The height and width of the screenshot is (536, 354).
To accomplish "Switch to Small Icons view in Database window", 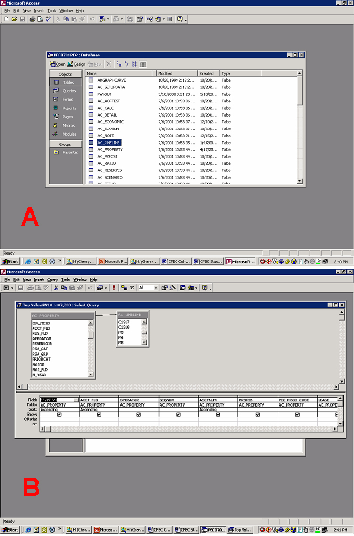I will 127,64.
